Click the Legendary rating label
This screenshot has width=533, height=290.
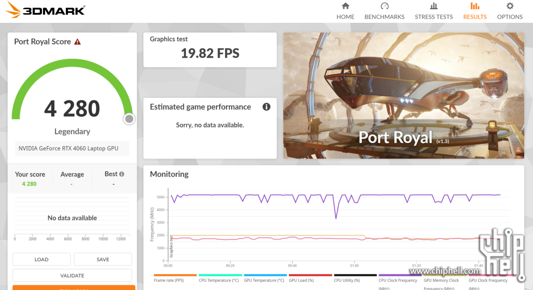tap(72, 131)
